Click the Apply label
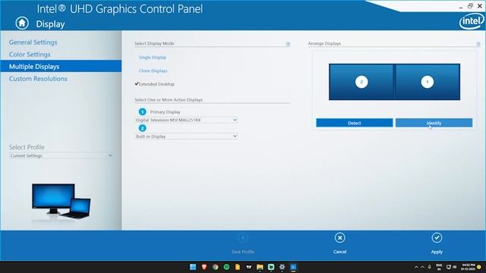Screen dimensions: 486x273 click(x=437, y=252)
